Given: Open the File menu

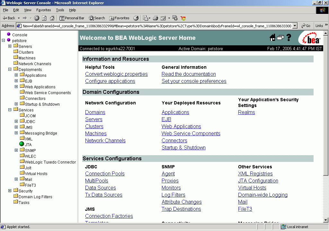Looking at the screenshot, I should tap(5, 10).
